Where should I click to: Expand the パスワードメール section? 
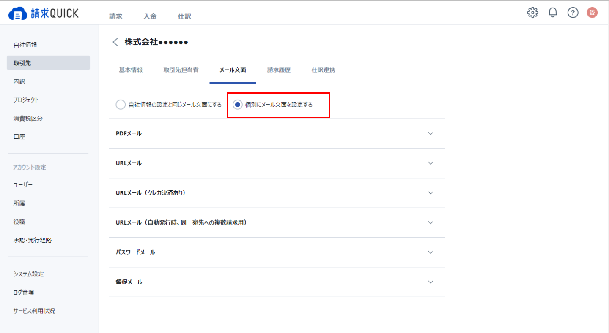[277, 252]
